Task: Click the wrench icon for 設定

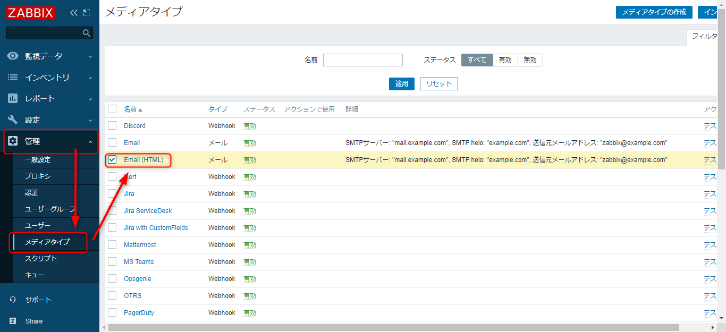Action: [x=13, y=120]
